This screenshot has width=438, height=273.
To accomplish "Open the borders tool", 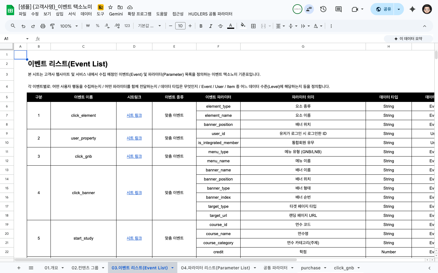I will coord(253,26).
